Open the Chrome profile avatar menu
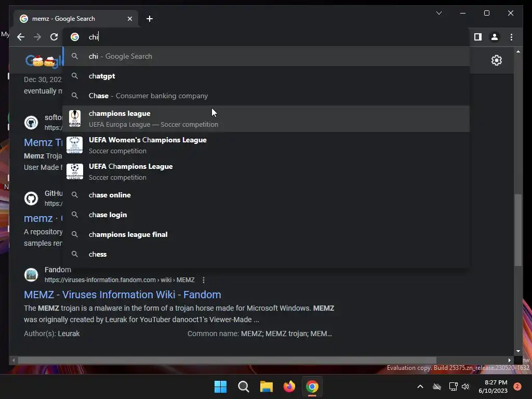Screen dimensions: 532x399 click(495, 37)
